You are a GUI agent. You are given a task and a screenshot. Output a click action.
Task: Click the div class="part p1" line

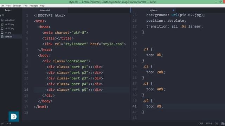point(75,67)
